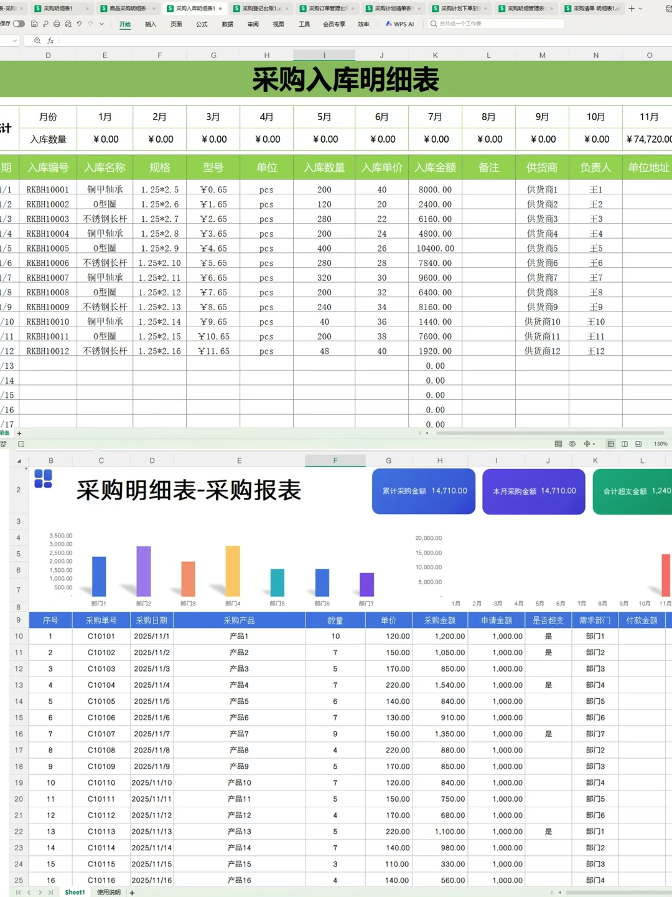672x897 pixels.
Task: Open the focus crosshair dropdown in status bar
Action: [589, 444]
